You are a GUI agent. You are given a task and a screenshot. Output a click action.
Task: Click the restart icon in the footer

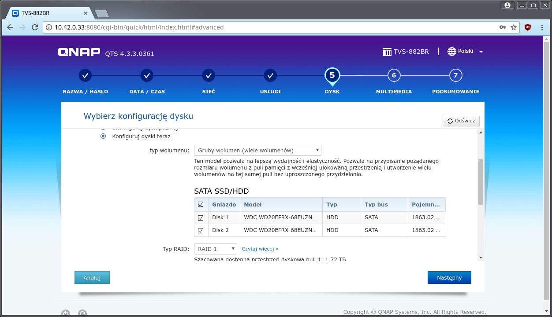[x=82, y=313]
